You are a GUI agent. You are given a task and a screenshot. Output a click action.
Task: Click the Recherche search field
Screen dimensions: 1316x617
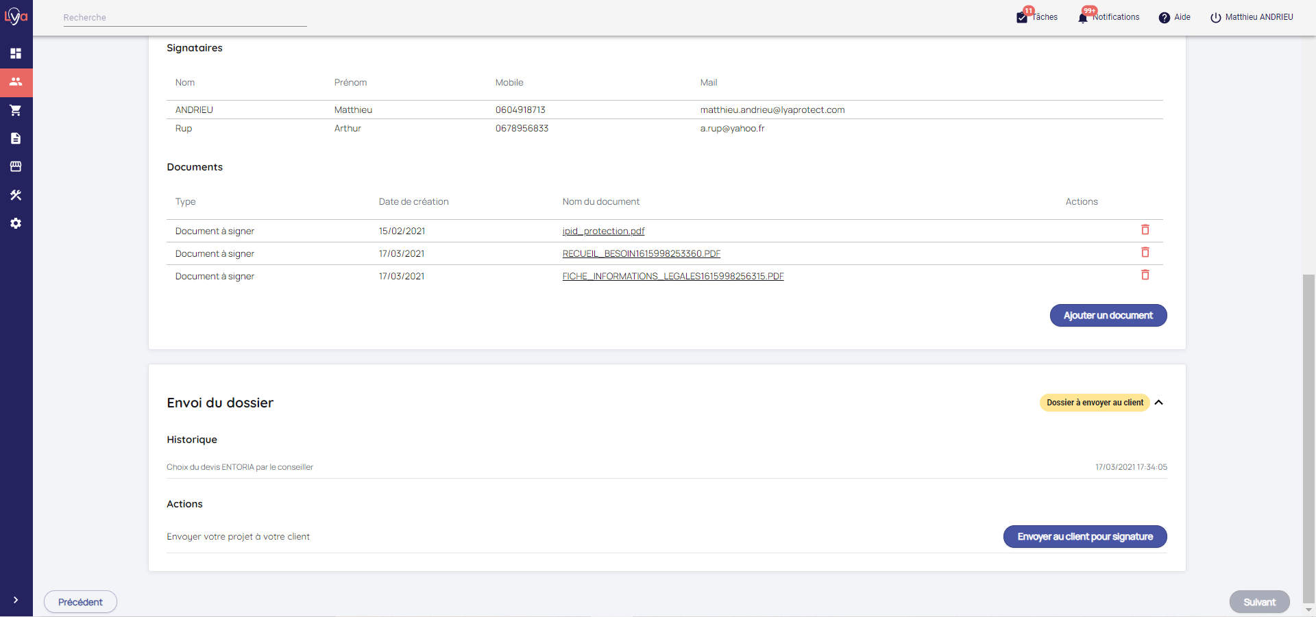click(184, 18)
